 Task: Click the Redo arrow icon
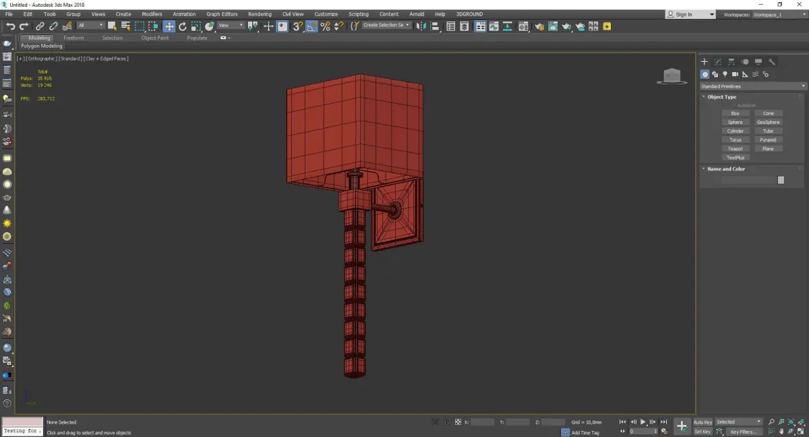click(x=24, y=26)
